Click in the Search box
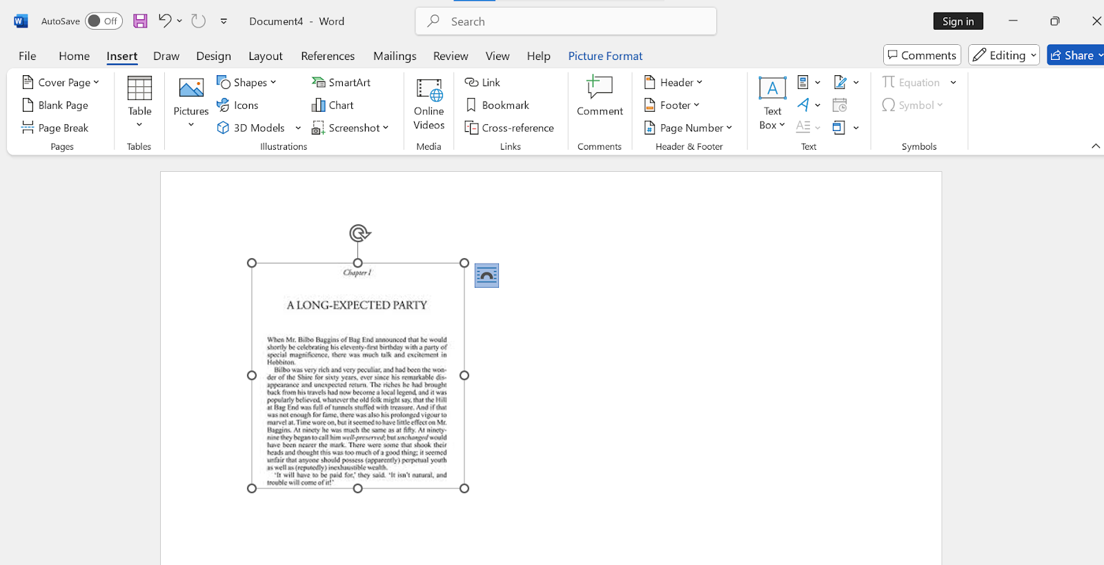Image resolution: width=1104 pixels, height=565 pixels. coord(566,21)
